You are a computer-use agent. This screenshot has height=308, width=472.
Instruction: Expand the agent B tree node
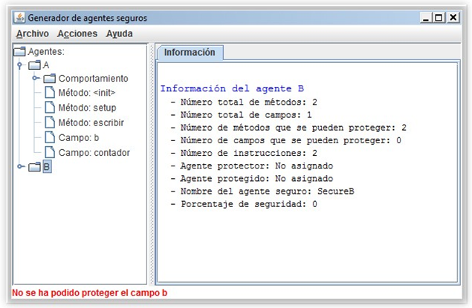(20, 167)
